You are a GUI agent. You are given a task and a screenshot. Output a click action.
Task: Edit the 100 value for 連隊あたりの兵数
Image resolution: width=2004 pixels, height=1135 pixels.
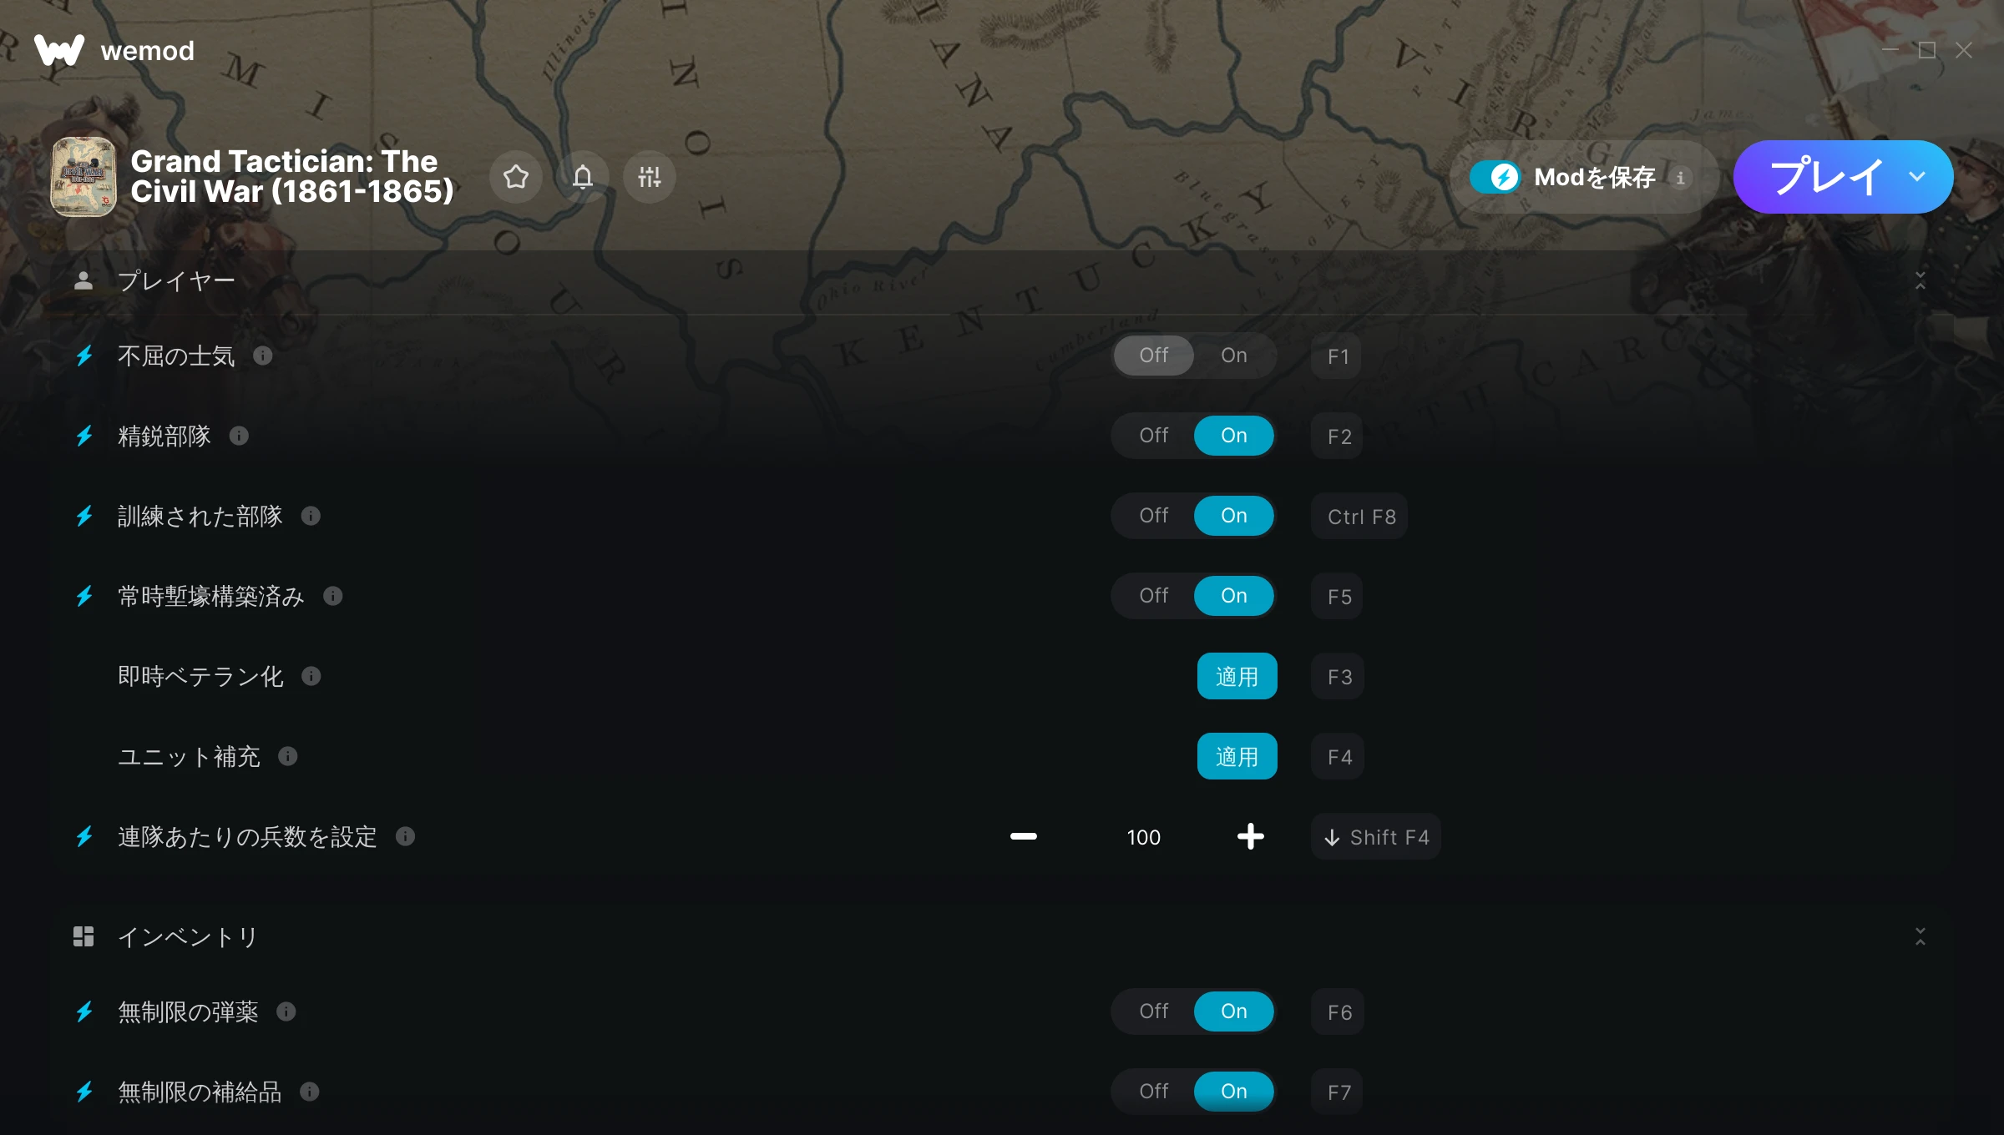tap(1144, 837)
